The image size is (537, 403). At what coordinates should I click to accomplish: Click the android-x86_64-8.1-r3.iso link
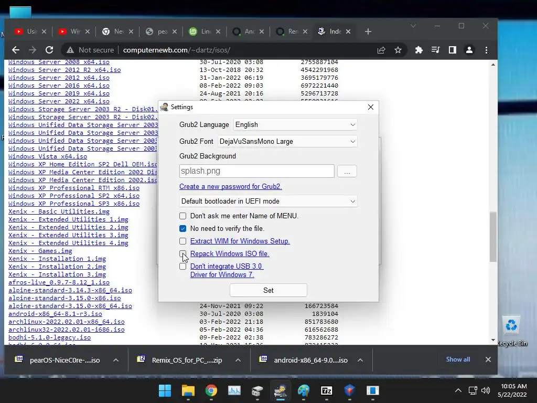tap(55, 314)
